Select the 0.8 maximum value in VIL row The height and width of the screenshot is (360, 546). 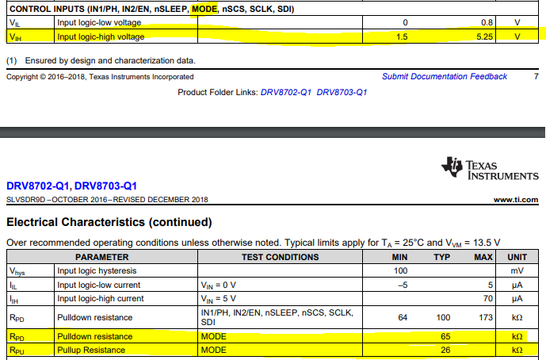(487, 23)
